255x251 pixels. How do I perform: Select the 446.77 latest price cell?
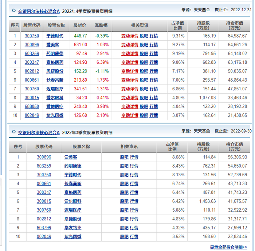pyautogui.click(x=81, y=36)
